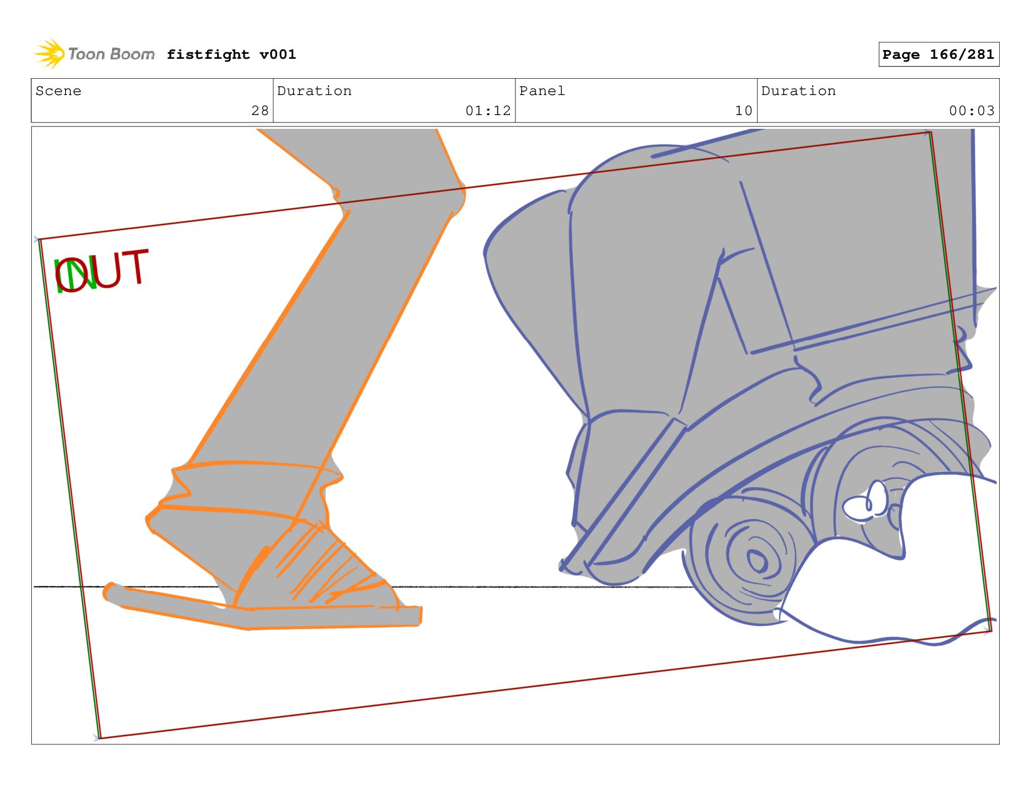Select scene duration value '01:12'

click(488, 111)
